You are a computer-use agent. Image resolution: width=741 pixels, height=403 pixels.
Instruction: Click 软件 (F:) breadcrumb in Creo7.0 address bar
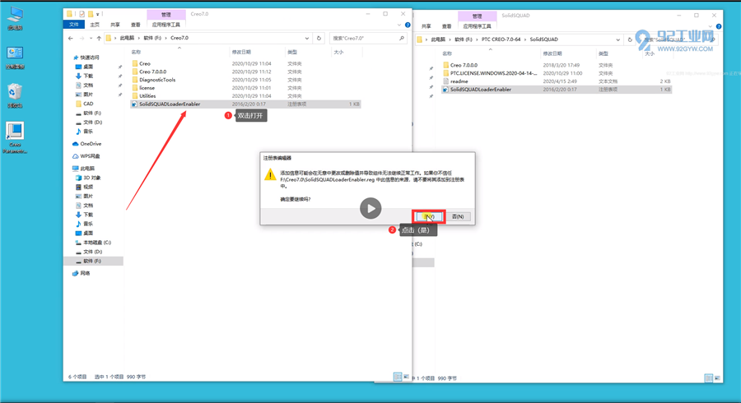pyautogui.click(x=152, y=38)
